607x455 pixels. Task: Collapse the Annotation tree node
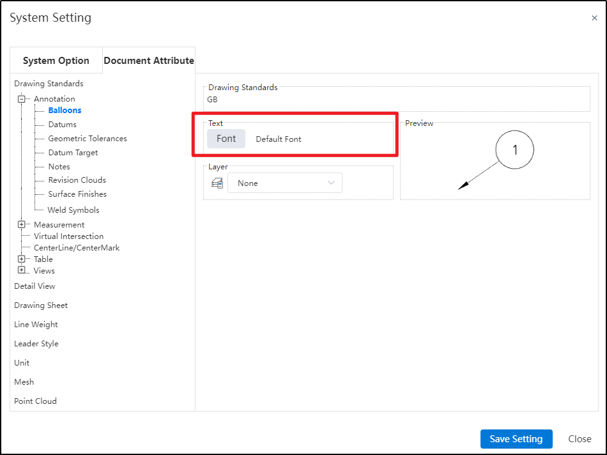(x=22, y=99)
